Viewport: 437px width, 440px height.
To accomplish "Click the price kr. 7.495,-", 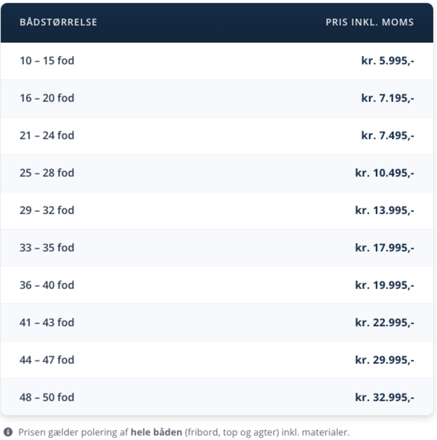I will pyautogui.click(x=387, y=136).
